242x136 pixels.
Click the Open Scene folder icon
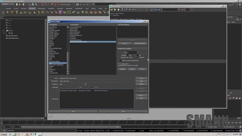[20, 5]
